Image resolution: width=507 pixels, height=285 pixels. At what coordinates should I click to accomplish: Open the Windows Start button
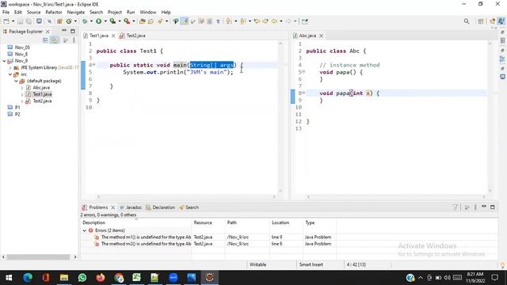(9, 278)
